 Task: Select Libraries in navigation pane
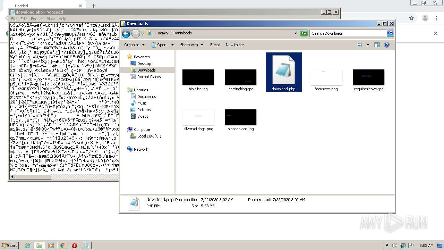point(141,90)
